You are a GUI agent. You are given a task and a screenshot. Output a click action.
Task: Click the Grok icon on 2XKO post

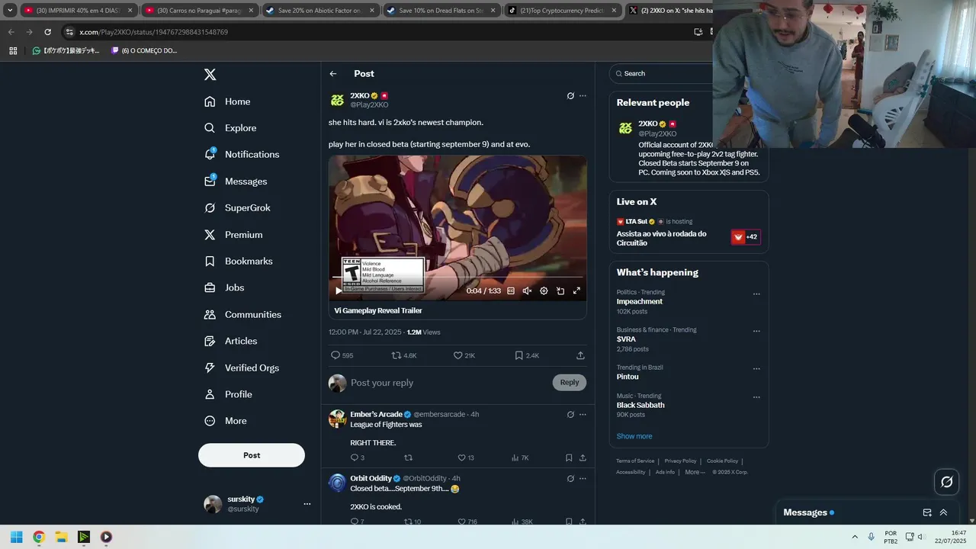click(570, 96)
